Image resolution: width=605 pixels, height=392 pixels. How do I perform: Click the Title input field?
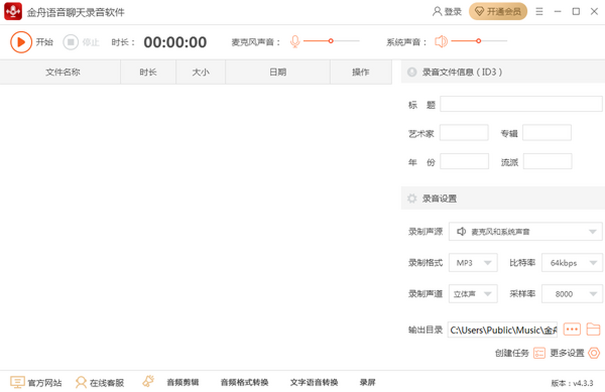click(521, 104)
